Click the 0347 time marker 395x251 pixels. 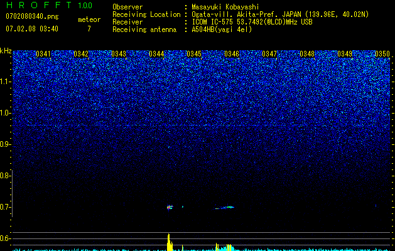point(269,54)
